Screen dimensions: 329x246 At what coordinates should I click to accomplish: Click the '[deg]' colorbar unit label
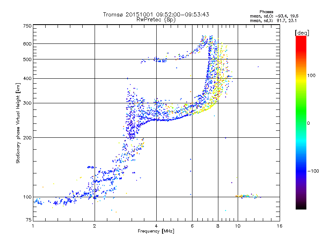click(302, 33)
